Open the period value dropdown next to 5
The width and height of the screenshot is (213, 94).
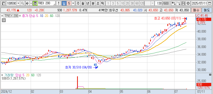(73, 3)
